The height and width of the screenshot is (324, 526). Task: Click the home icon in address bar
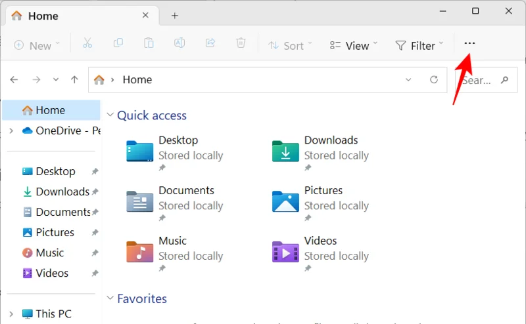99,79
